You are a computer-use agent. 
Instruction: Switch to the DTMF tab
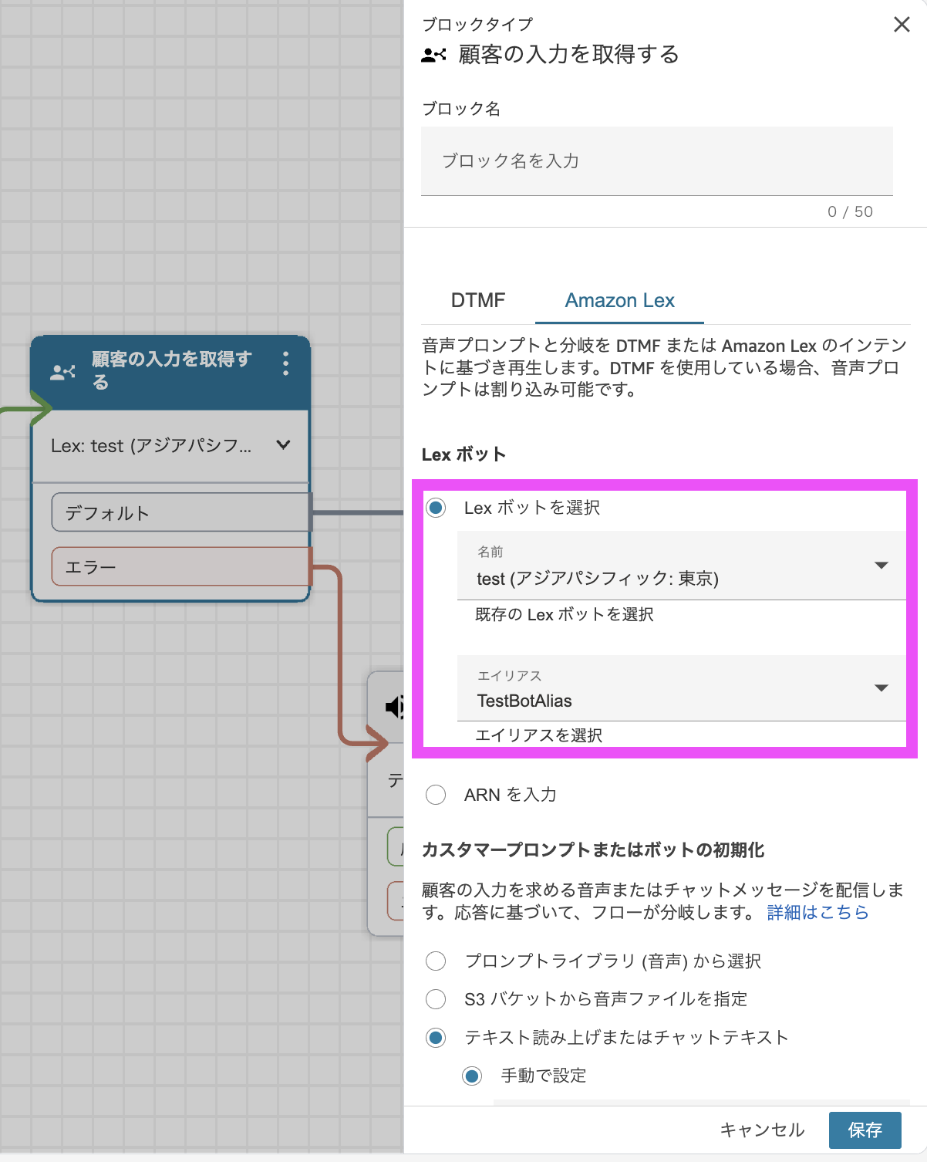[478, 300]
